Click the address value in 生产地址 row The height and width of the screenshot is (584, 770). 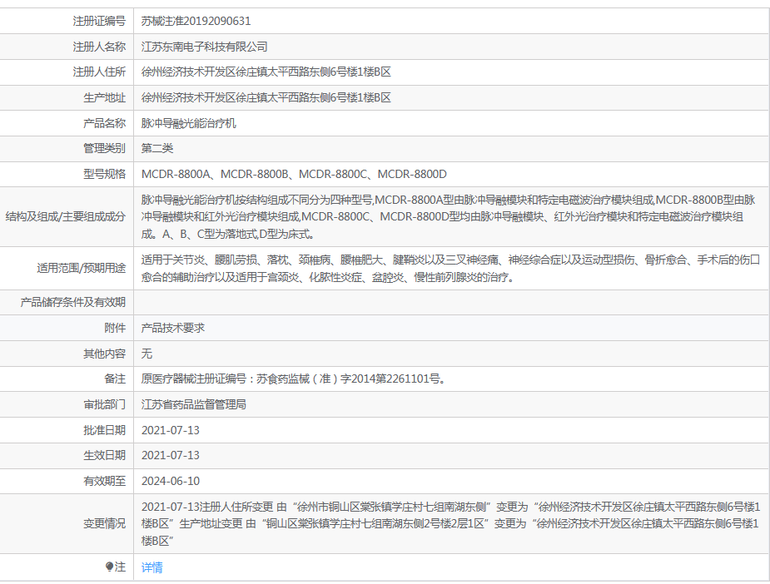pos(266,97)
